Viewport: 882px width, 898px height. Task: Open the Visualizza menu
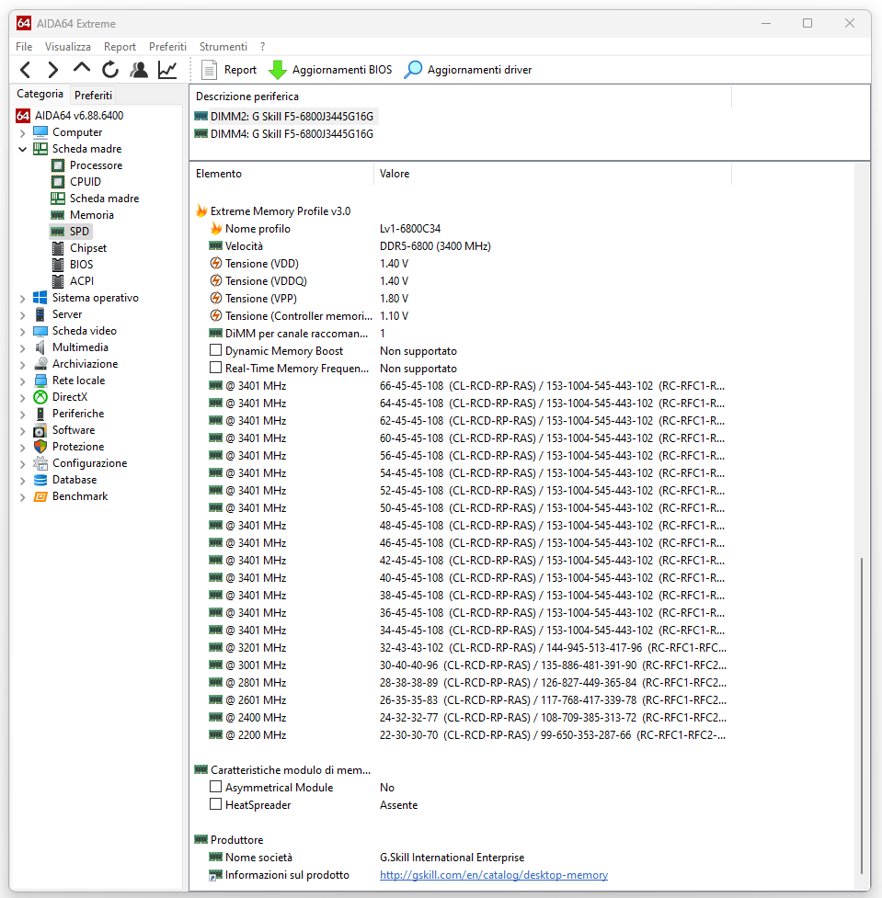click(x=68, y=46)
